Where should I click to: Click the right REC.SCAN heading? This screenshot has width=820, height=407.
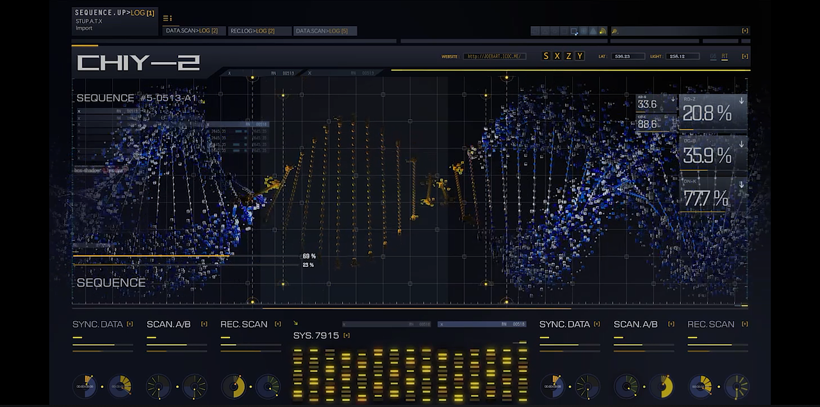click(711, 324)
